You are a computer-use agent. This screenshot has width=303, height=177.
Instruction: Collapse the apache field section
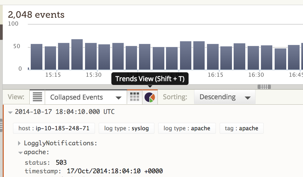coord(20,152)
